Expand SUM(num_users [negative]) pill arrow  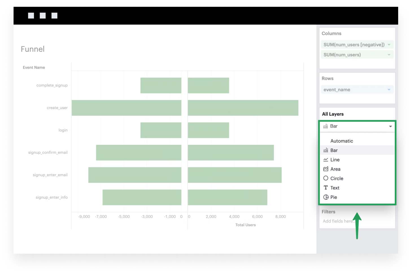coord(389,45)
